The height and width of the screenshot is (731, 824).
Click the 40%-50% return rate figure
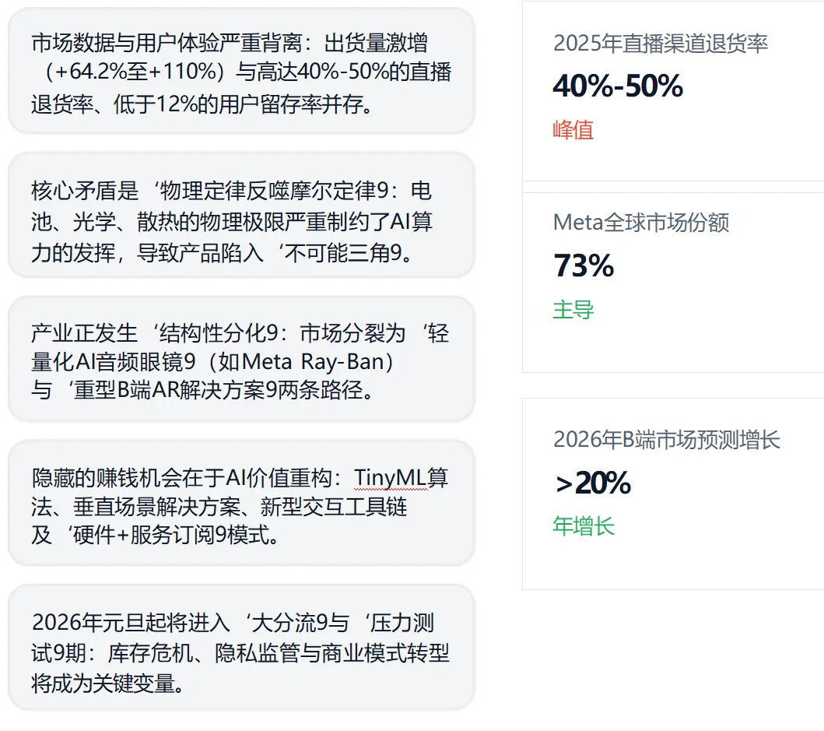[618, 86]
